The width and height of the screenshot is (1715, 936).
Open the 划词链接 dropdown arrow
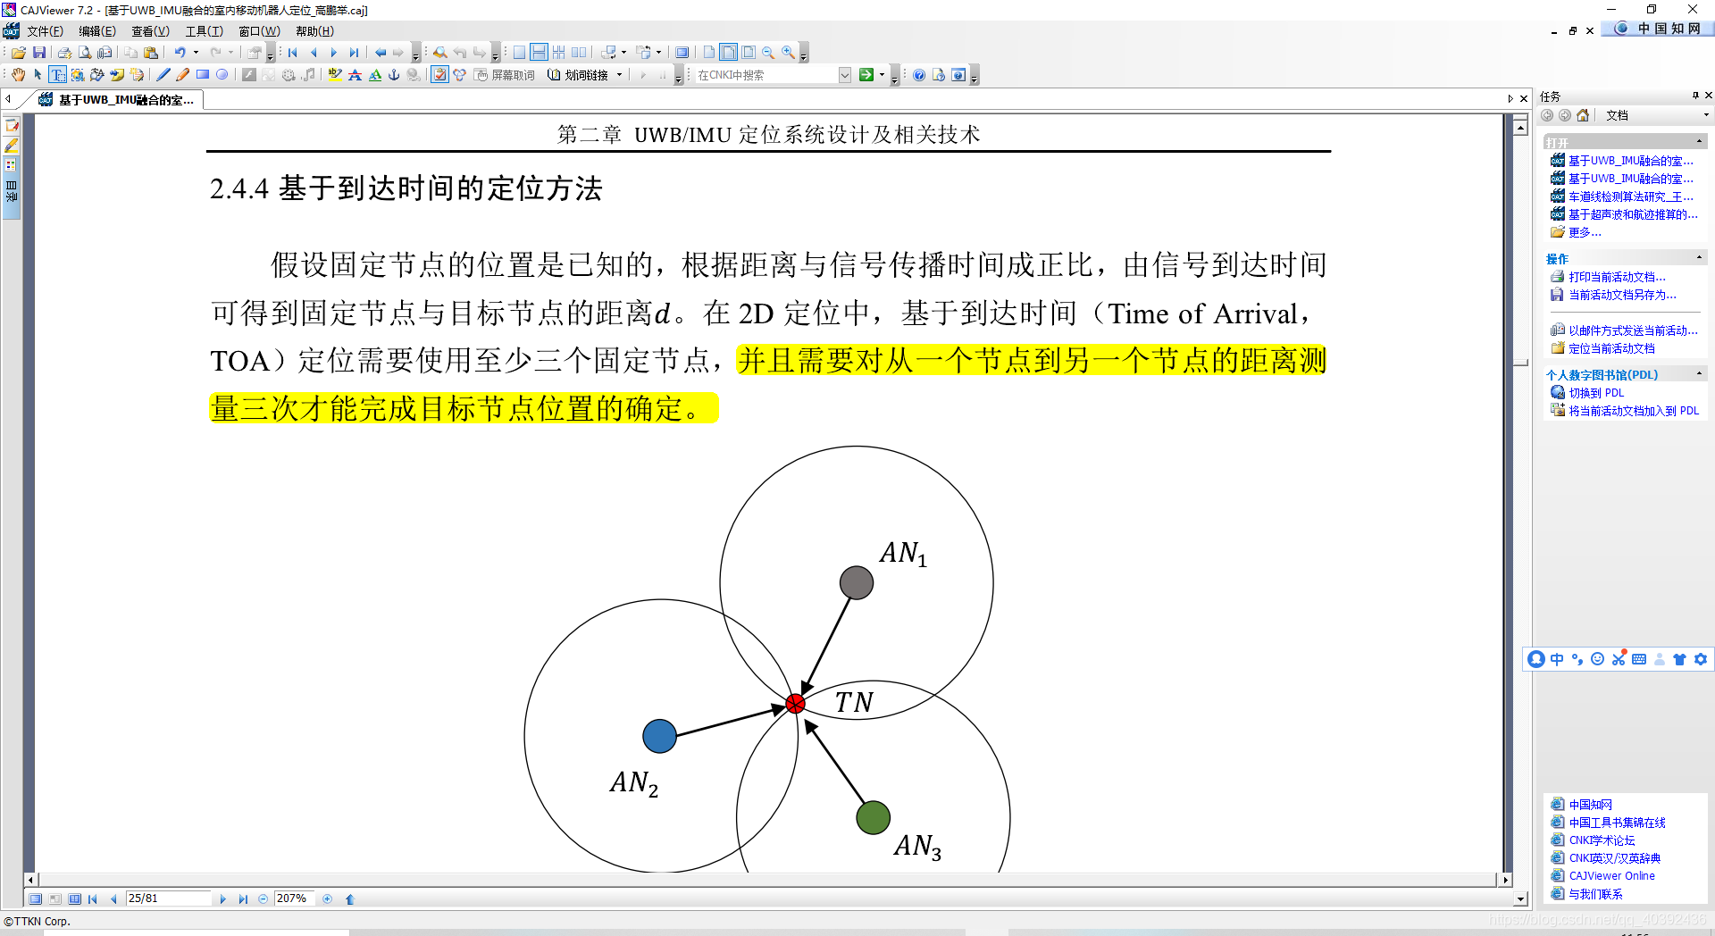point(619,75)
